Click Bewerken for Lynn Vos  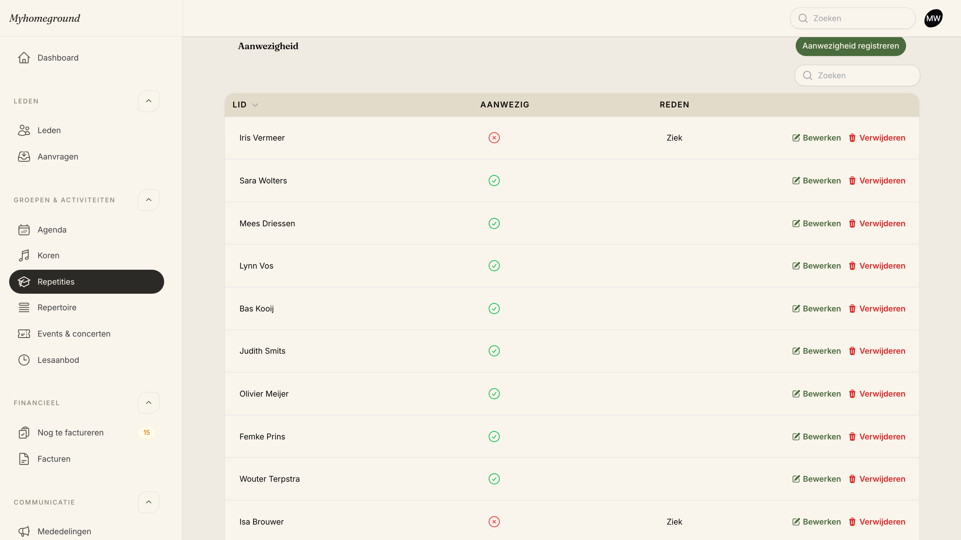tap(817, 266)
